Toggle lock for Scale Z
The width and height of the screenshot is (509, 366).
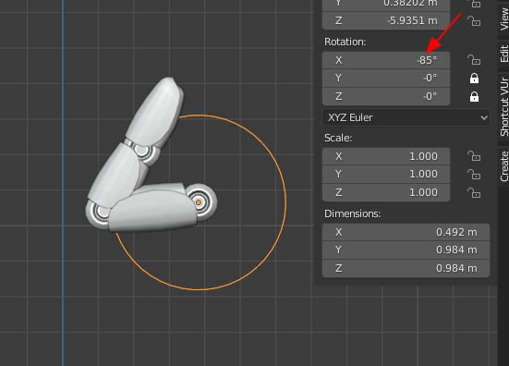(474, 192)
